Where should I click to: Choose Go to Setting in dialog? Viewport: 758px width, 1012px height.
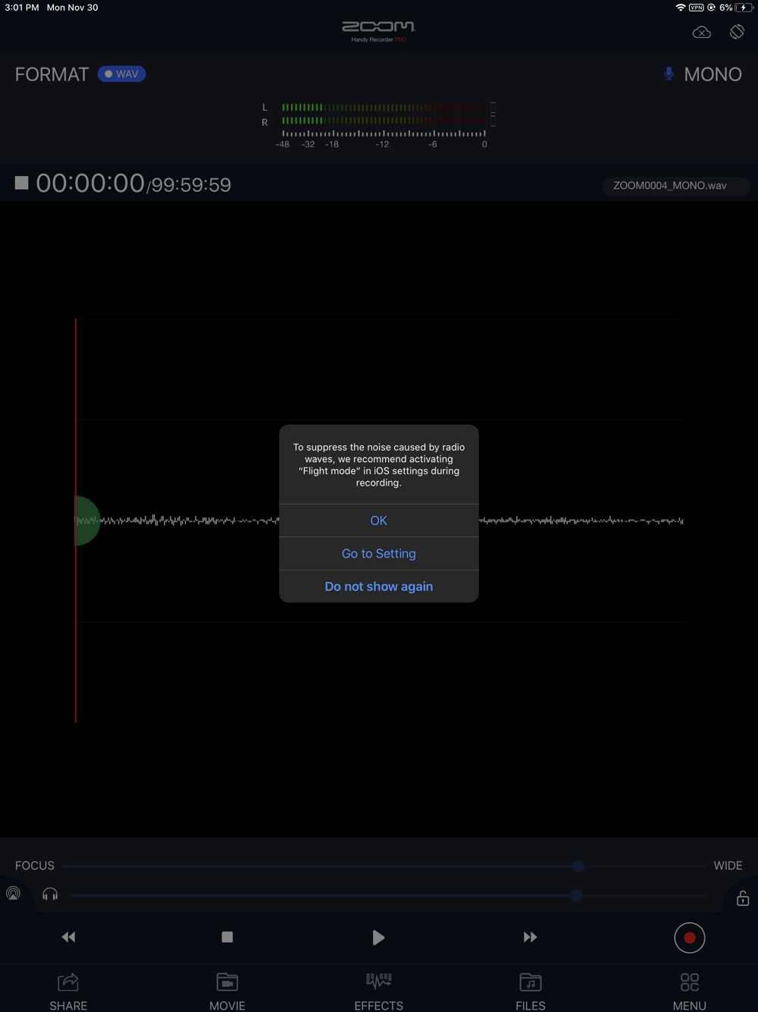click(378, 554)
